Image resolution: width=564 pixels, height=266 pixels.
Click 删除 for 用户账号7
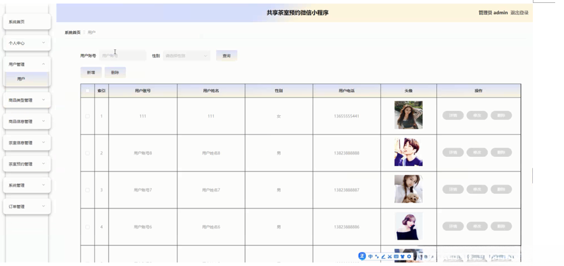pyautogui.click(x=501, y=190)
